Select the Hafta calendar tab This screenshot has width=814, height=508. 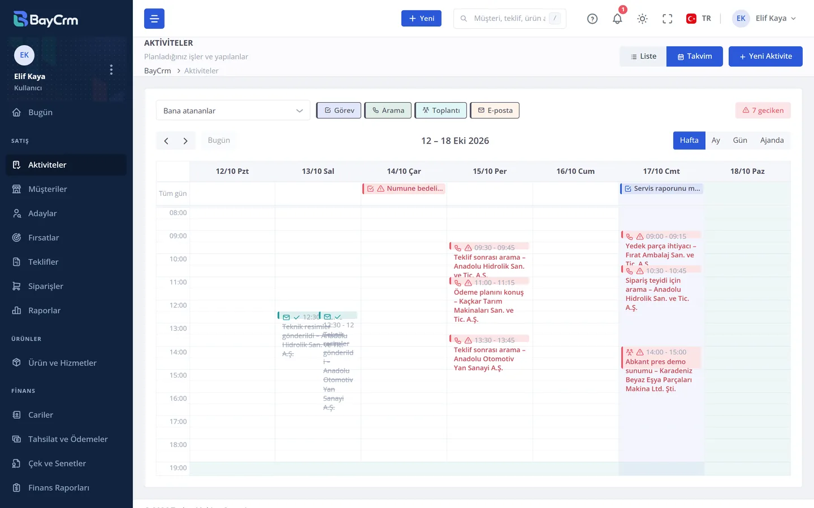pyautogui.click(x=689, y=141)
